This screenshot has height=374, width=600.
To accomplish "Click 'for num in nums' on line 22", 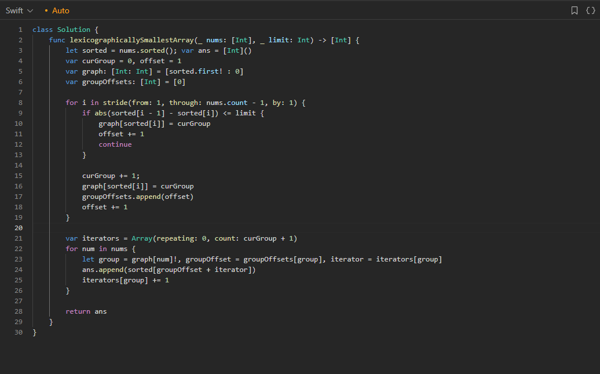I will pos(96,249).
